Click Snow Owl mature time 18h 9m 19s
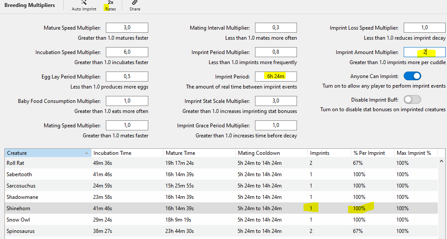Image resolution: width=447 pixels, height=239 pixels. pos(178,220)
